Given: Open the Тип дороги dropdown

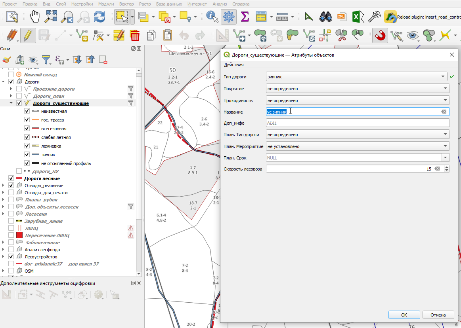Looking at the screenshot, I should [x=357, y=77].
